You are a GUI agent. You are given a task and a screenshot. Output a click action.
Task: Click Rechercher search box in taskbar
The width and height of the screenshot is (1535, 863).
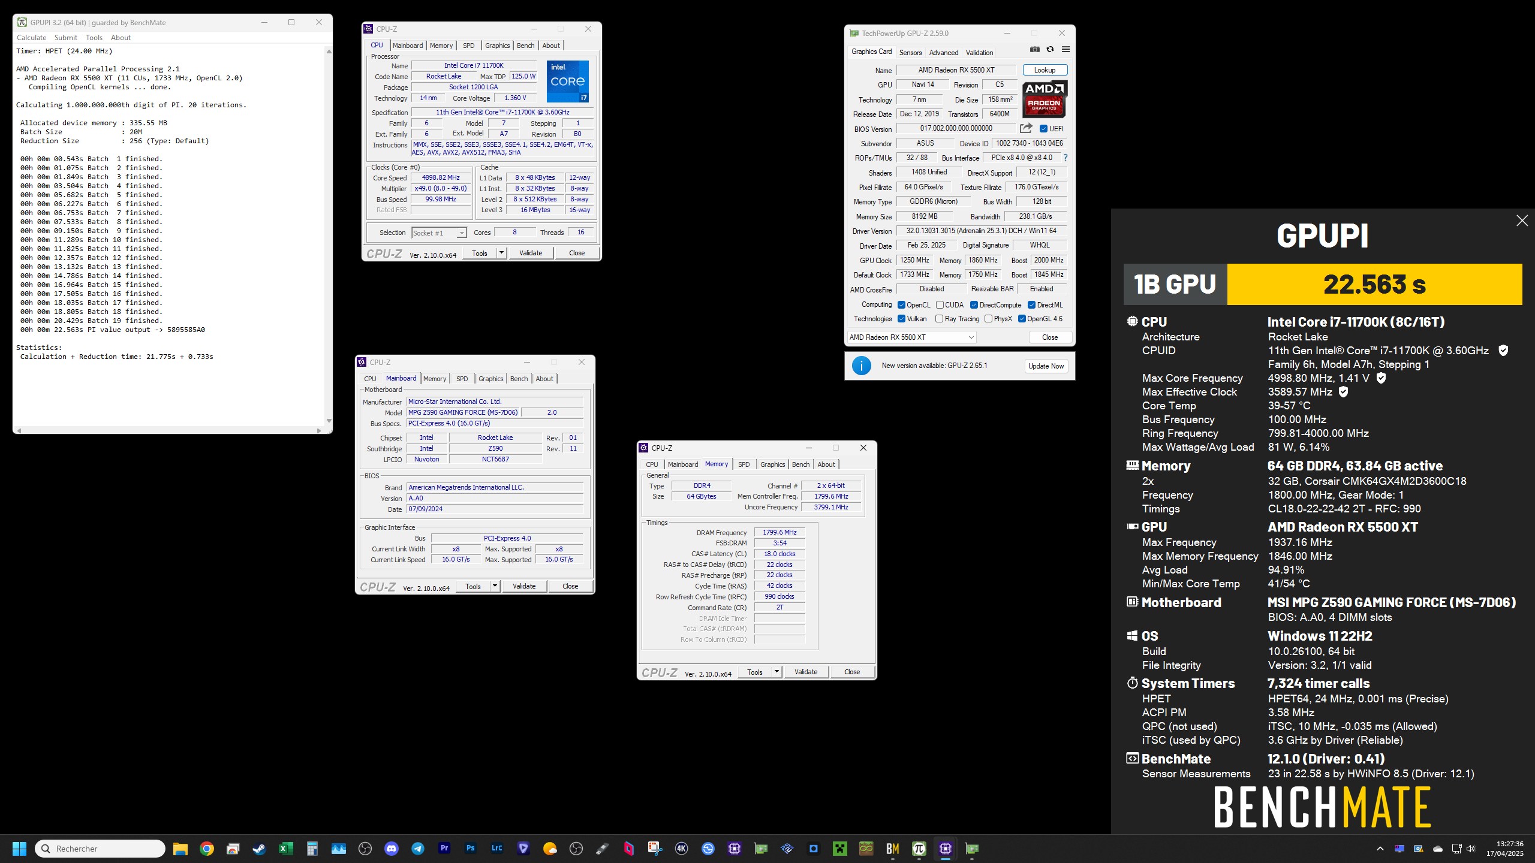[100, 849]
